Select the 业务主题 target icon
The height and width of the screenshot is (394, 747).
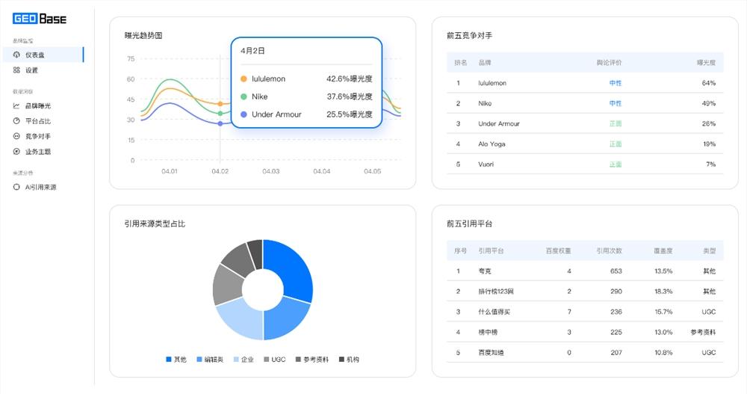pos(16,152)
